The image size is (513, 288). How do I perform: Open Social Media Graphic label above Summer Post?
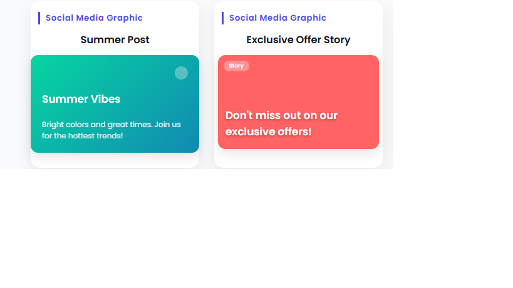tap(94, 18)
